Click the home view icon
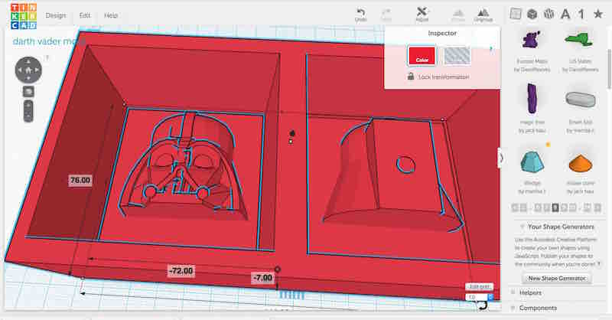Screen dimensions: 612x320 (x=28, y=70)
